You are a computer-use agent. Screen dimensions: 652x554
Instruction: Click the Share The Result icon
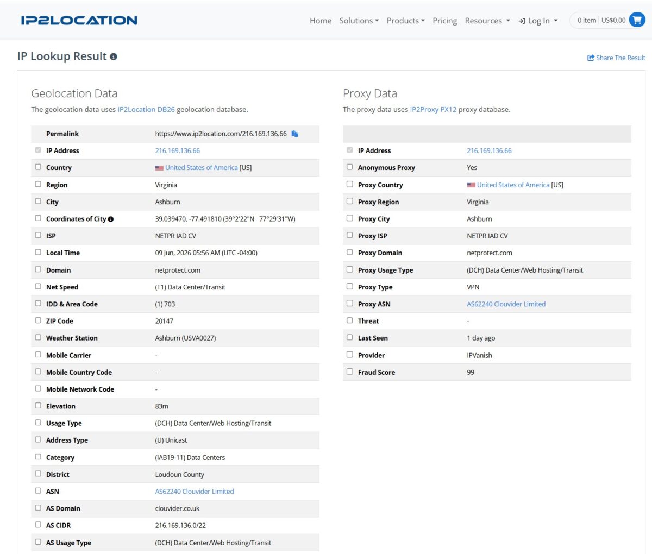click(591, 58)
